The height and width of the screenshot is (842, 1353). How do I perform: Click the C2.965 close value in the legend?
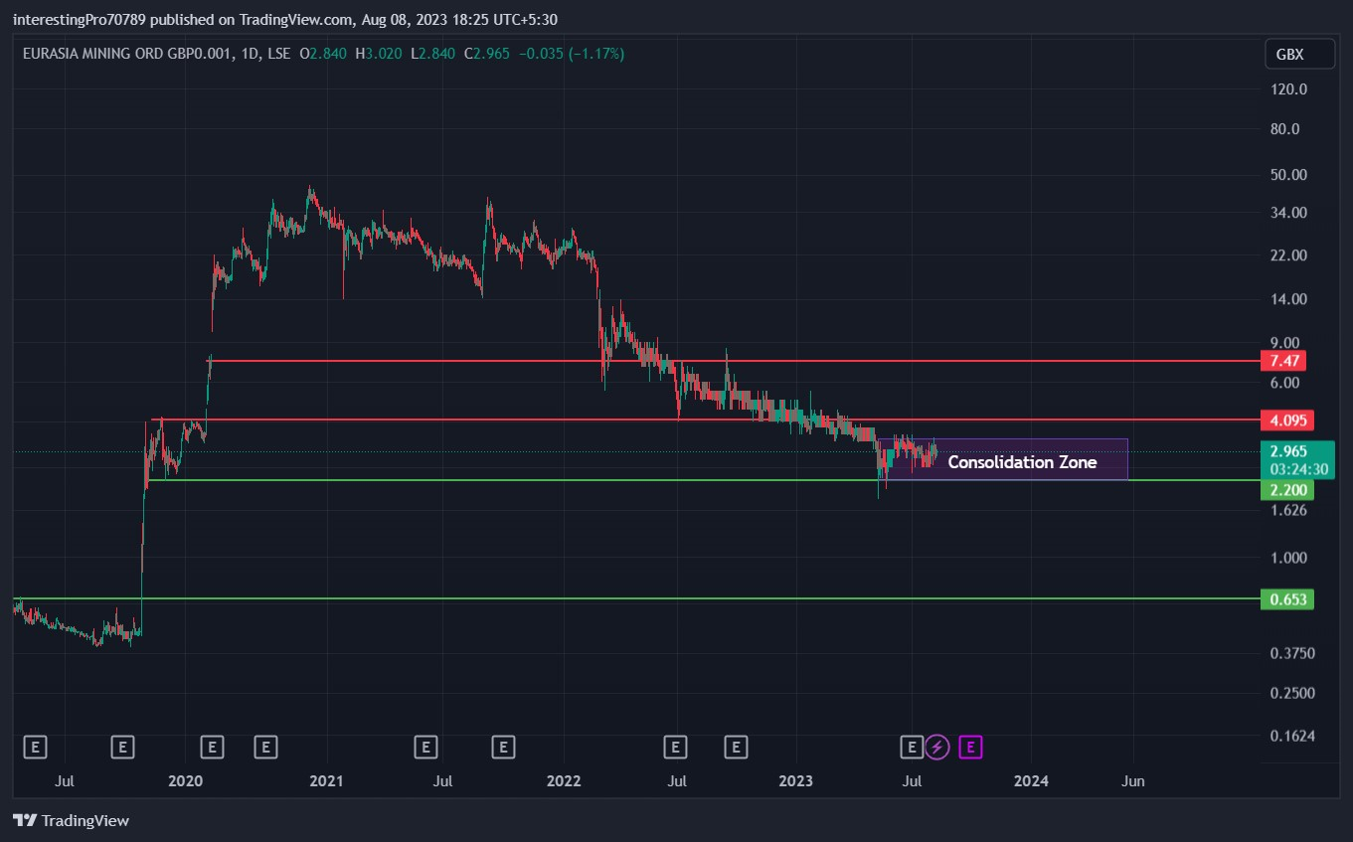pyautogui.click(x=486, y=53)
